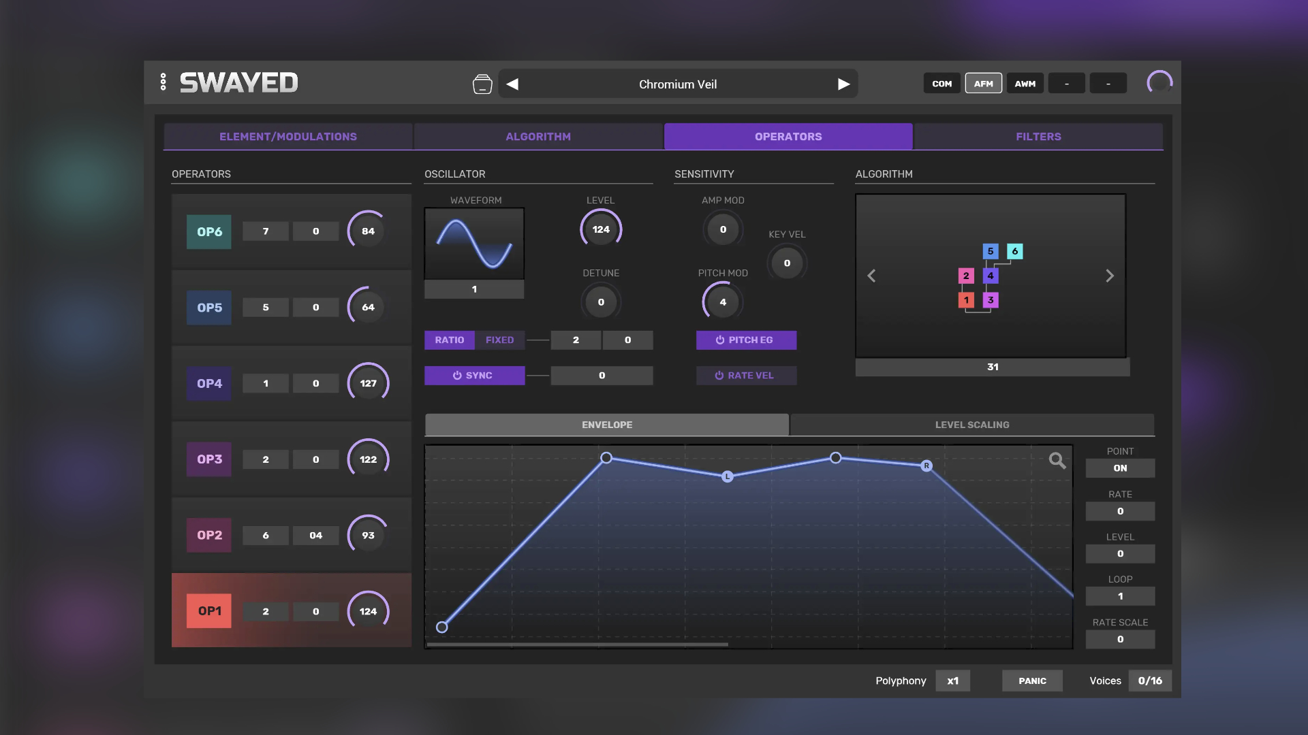The height and width of the screenshot is (735, 1308).
Task: Click the oscillator LEVEL knob showing 124
Action: pos(601,229)
